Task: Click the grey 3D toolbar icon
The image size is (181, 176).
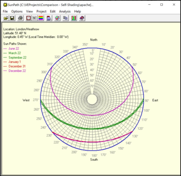Action: coord(35,18)
